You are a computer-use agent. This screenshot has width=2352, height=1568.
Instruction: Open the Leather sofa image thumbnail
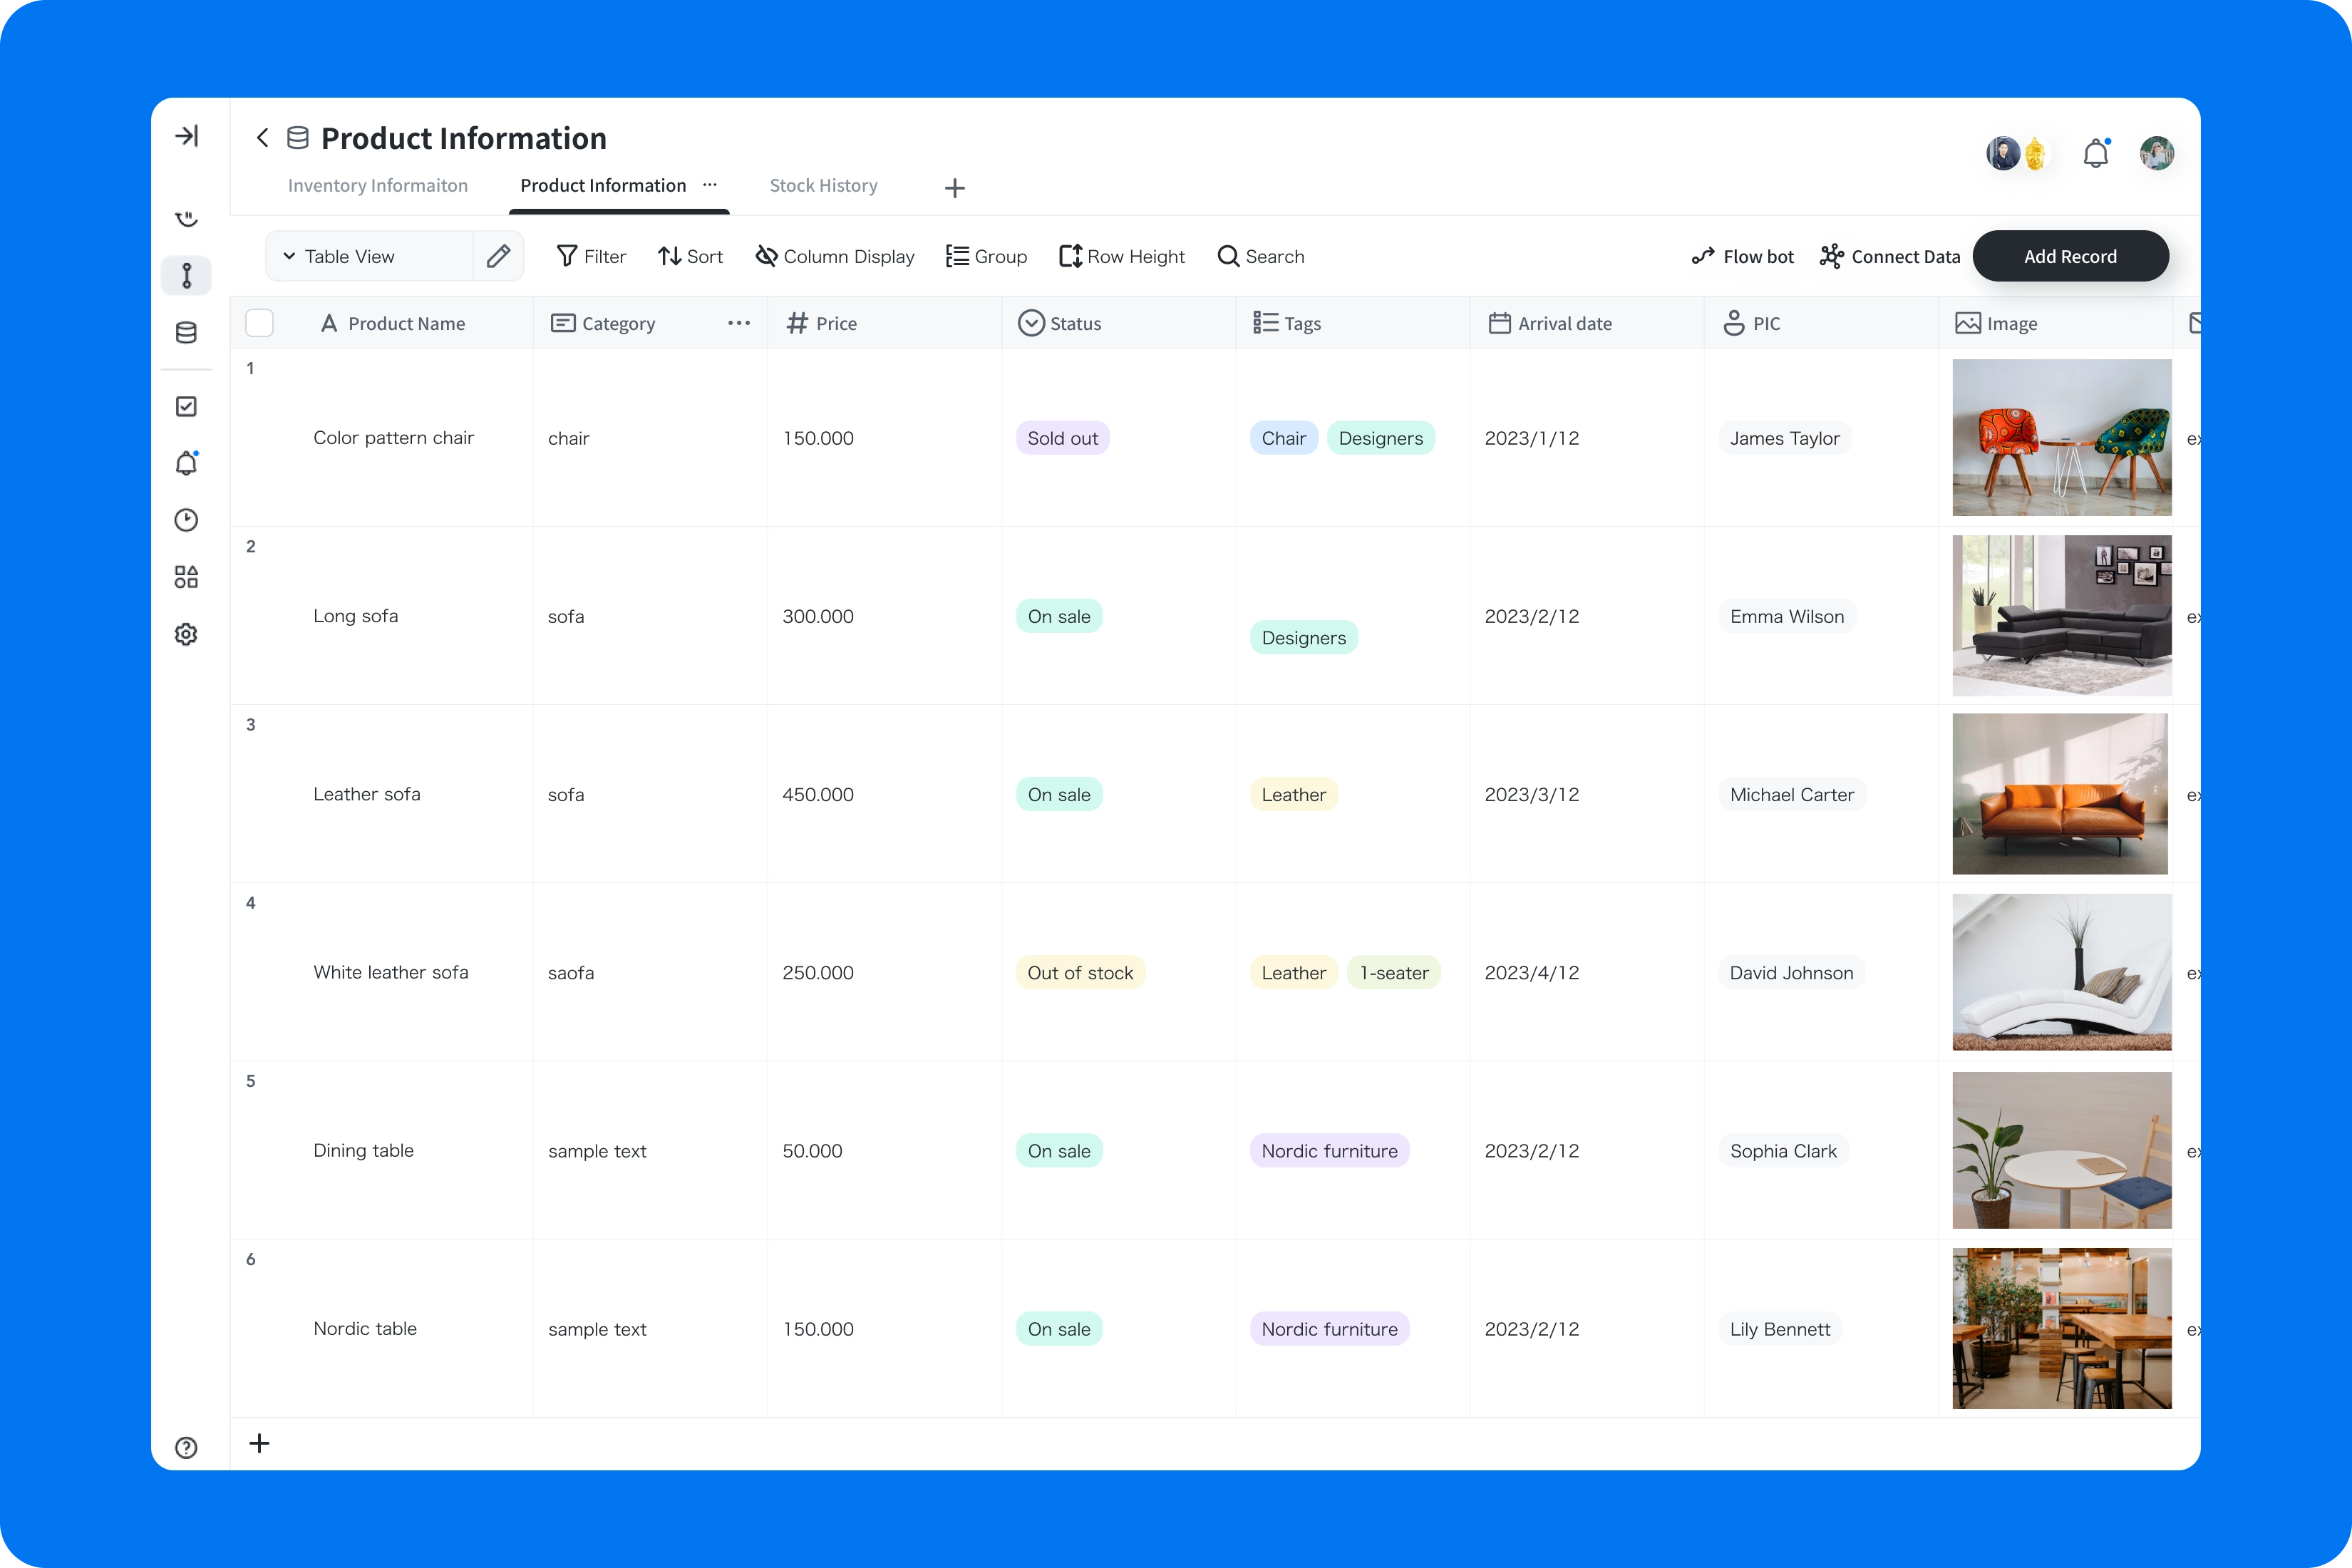[2059, 794]
